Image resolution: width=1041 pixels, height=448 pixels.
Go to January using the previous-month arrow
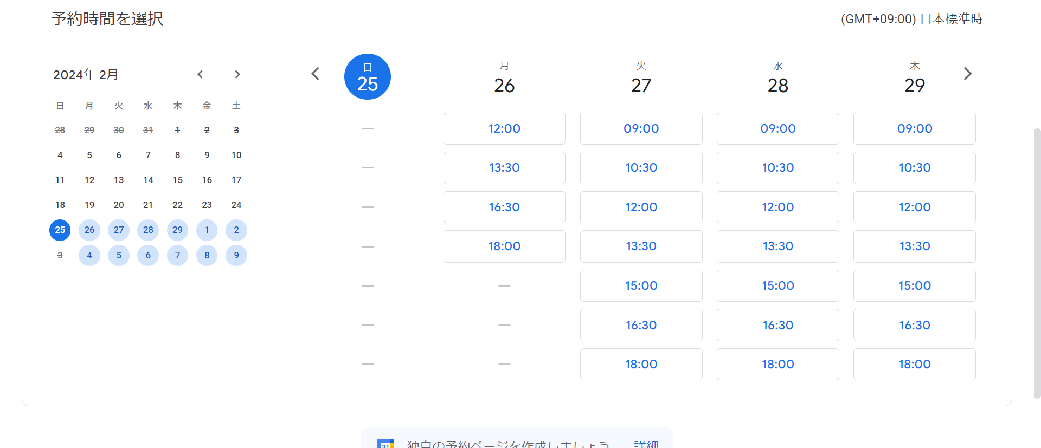pyautogui.click(x=200, y=74)
